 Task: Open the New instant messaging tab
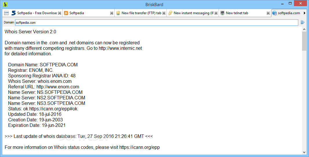tap(193, 13)
